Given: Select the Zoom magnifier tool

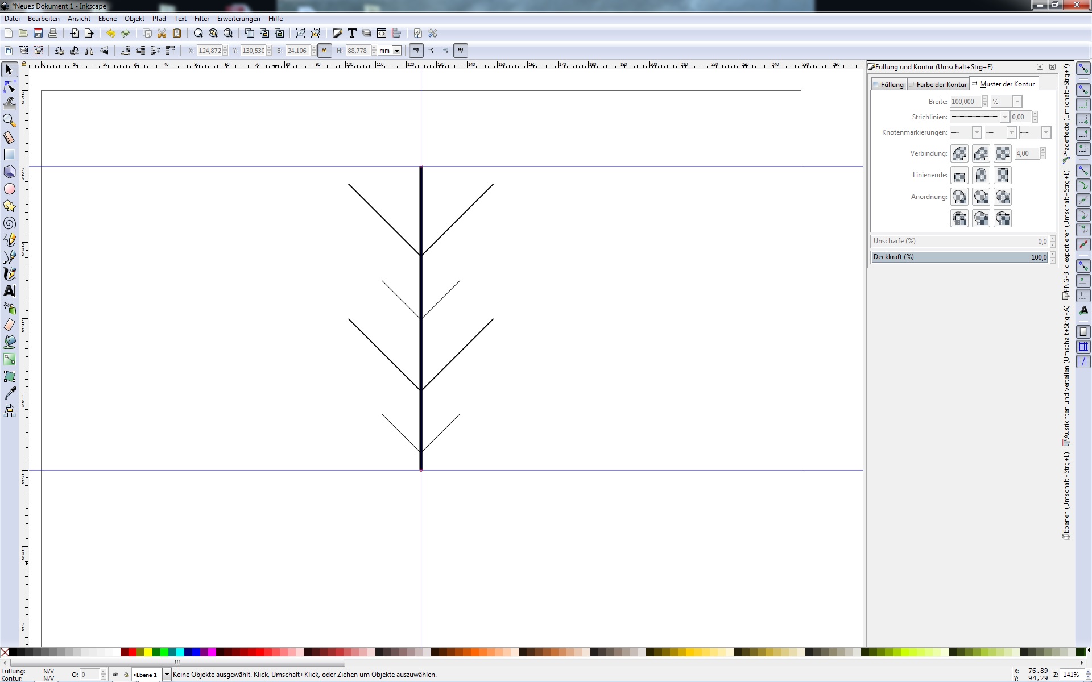Looking at the screenshot, I should pos(9,120).
